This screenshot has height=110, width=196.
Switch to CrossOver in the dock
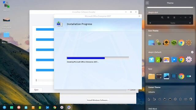69,107
